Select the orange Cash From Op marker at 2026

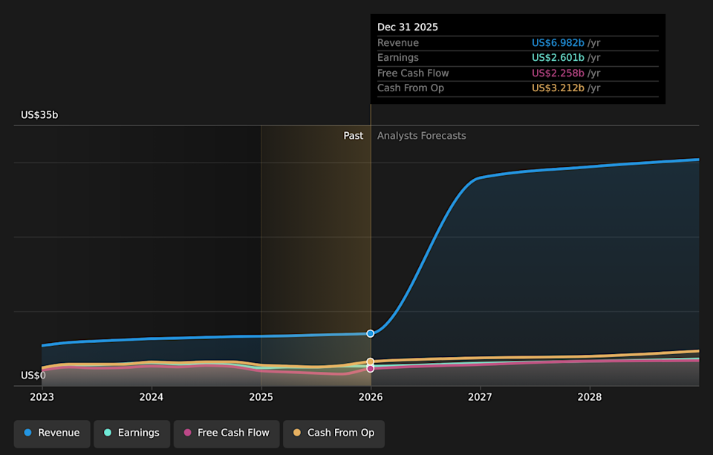point(371,361)
